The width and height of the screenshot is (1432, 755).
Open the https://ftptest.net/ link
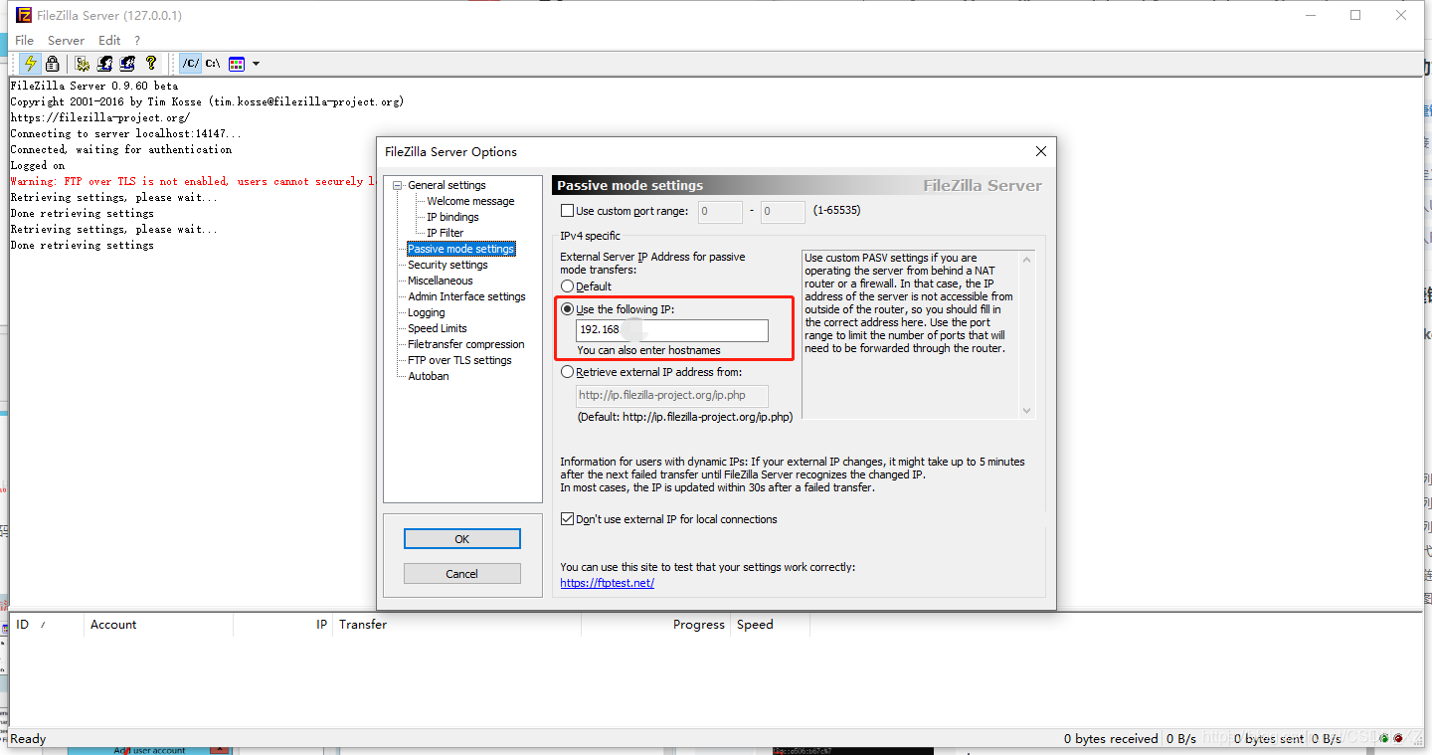(x=607, y=583)
